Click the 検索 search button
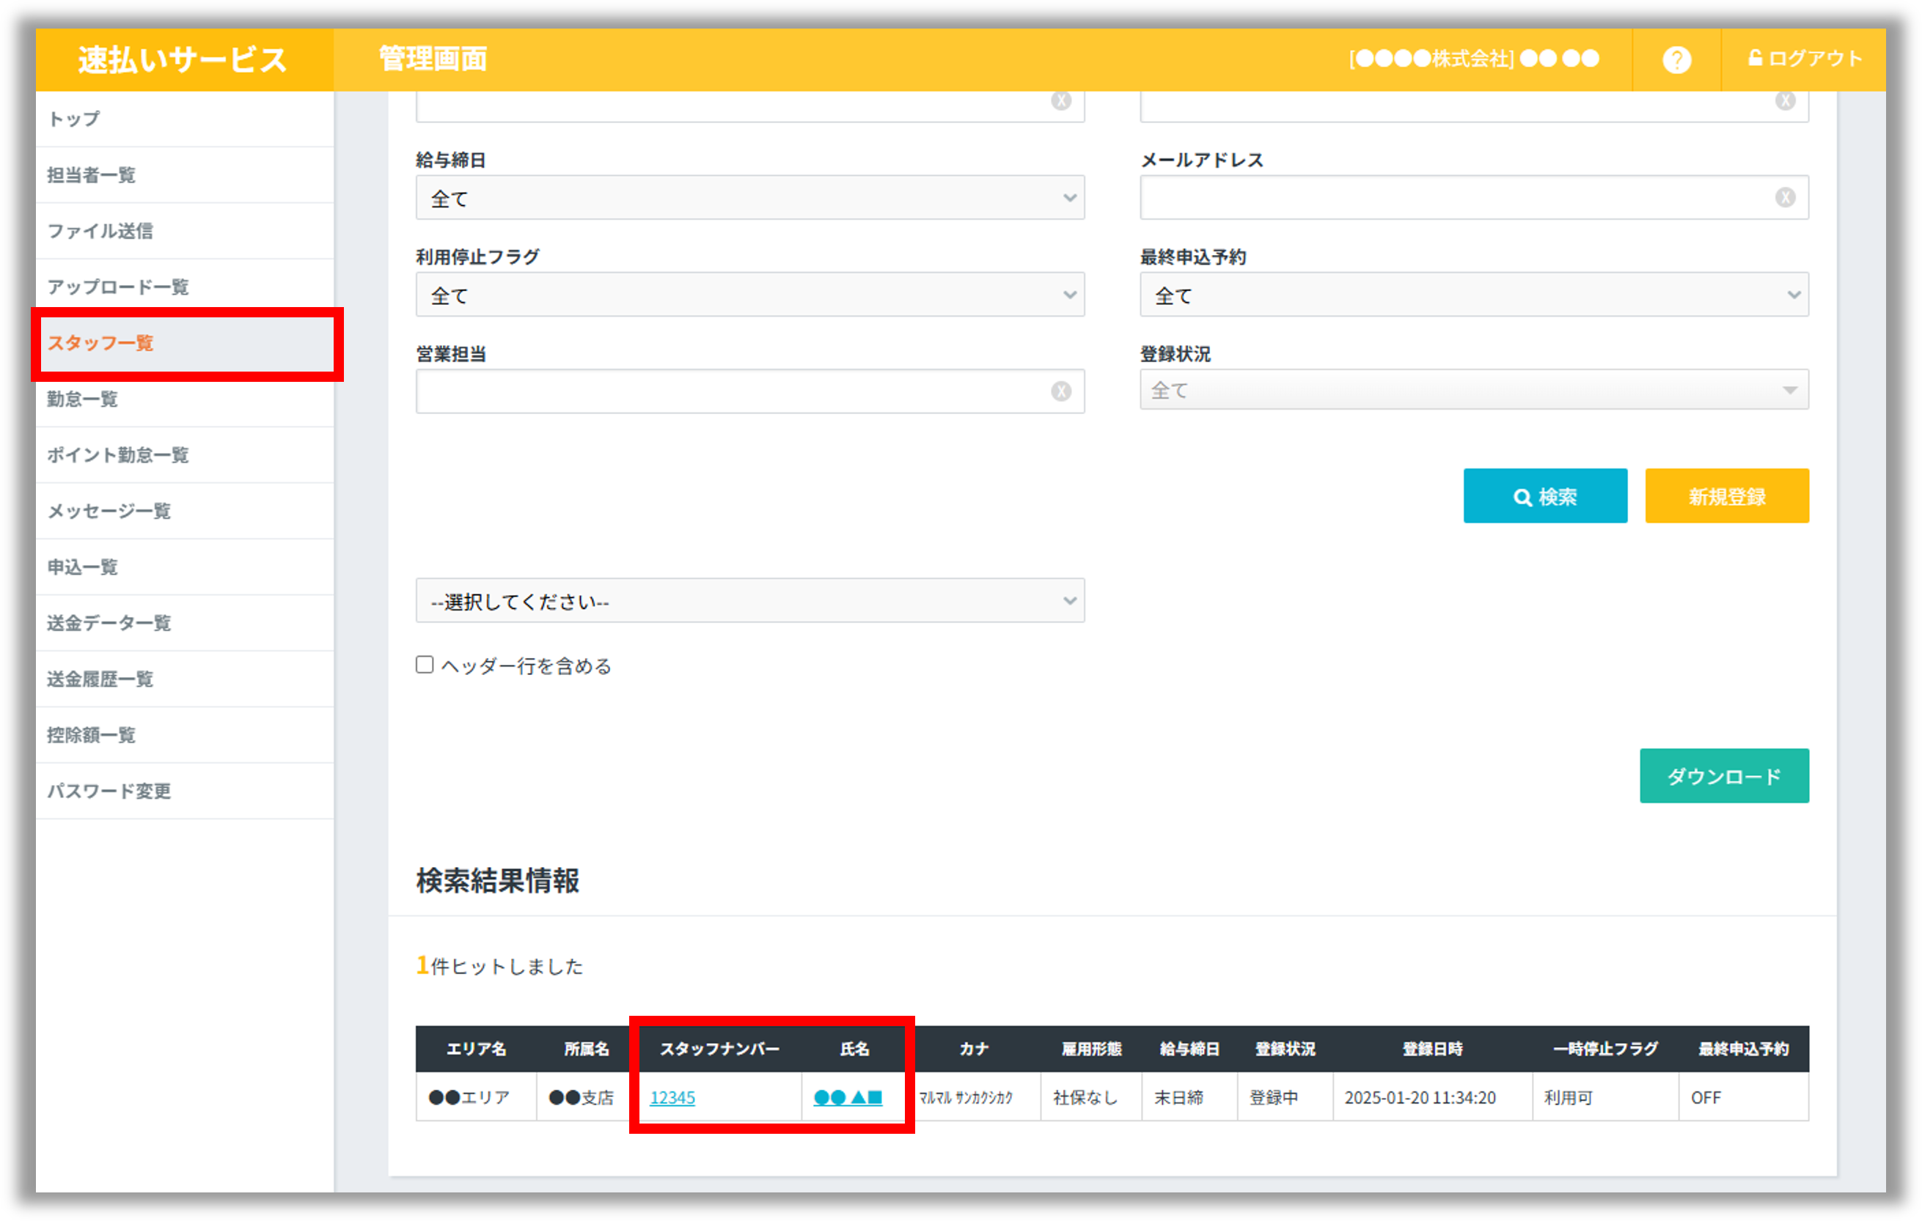The width and height of the screenshot is (1922, 1221). [x=1544, y=496]
